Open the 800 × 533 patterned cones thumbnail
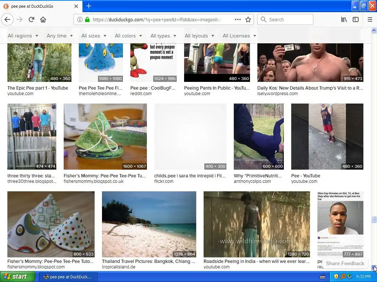This screenshot has width=377, height=282. coord(51,224)
